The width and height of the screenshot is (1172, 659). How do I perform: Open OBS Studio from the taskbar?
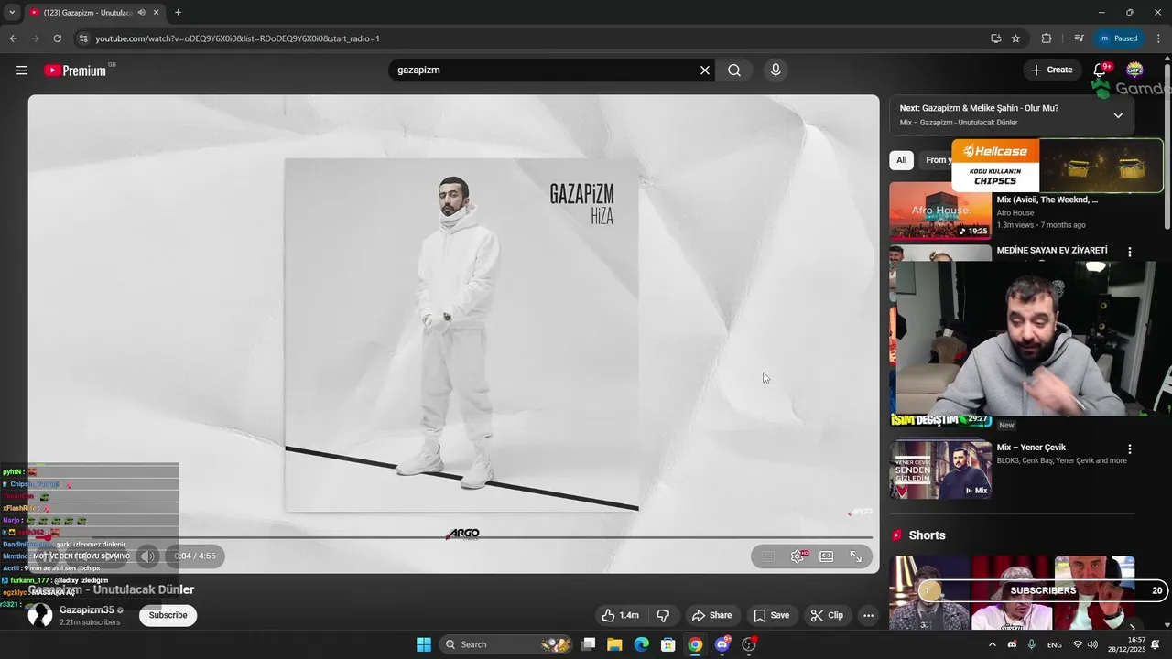coord(749,644)
